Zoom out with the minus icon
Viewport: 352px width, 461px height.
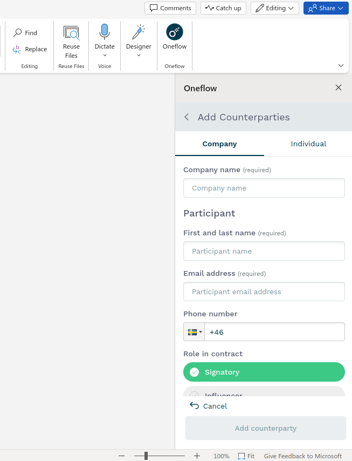[121, 456]
